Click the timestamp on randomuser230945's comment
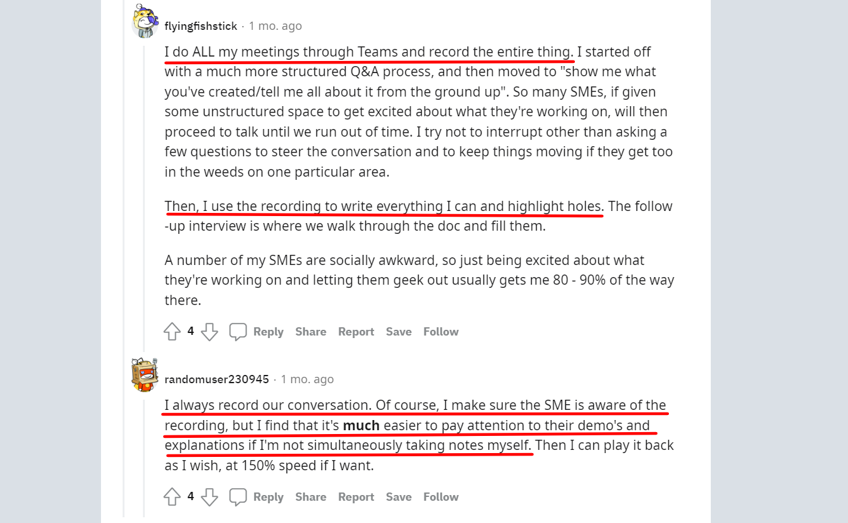 coord(307,379)
